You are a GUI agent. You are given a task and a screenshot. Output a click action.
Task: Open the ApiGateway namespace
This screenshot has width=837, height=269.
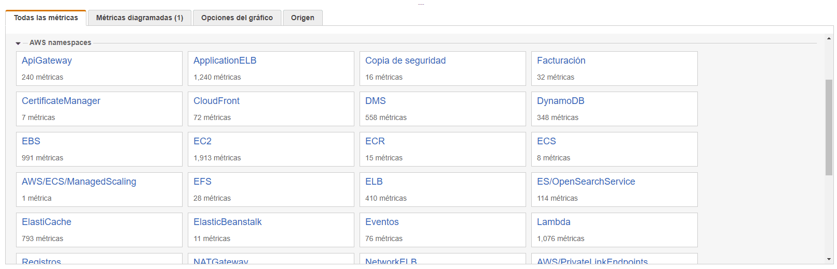click(47, 61)
